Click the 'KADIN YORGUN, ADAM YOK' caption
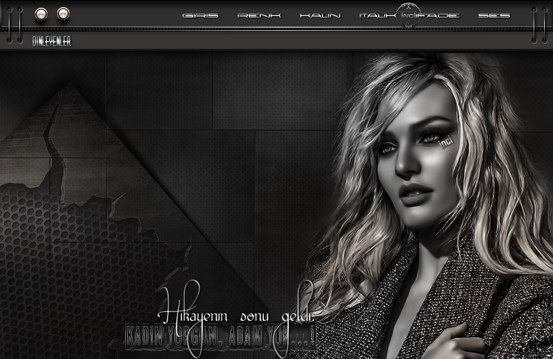553x359 pixels. [220, 335]
